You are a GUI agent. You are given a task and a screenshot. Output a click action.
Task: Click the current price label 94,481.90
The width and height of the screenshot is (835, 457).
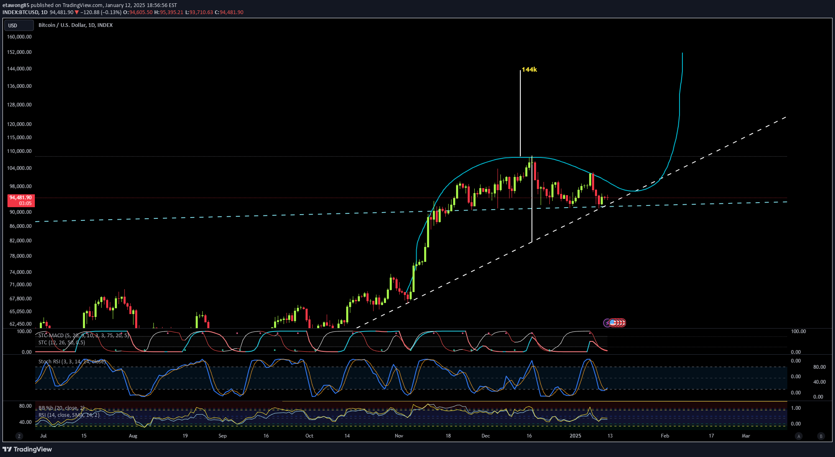click(x=21, y=201)
